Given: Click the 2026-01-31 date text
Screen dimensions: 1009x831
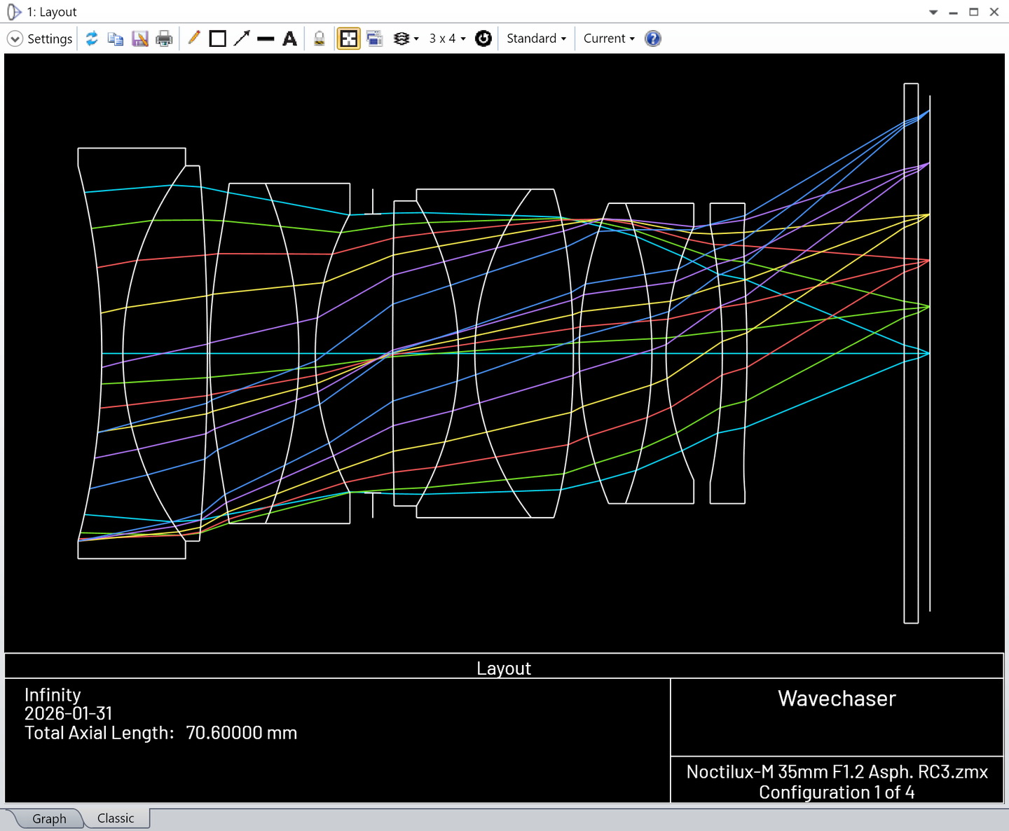Looking at the screenshot, I should click(68, 713).
